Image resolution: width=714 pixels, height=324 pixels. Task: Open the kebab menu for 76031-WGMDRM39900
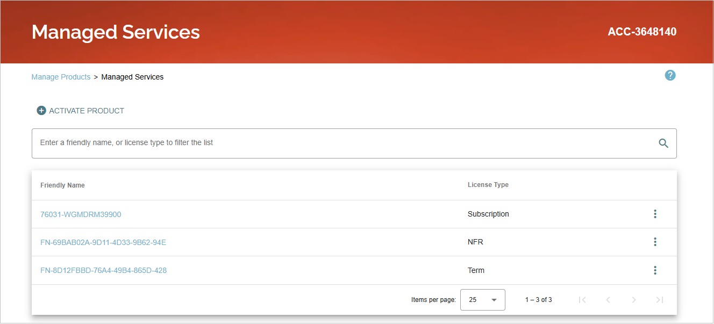(x=655, y=213)
